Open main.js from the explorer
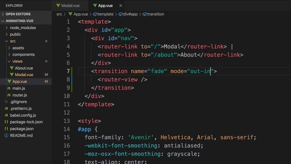Viewport: 291px width, 164px height. tap(19, 88)
